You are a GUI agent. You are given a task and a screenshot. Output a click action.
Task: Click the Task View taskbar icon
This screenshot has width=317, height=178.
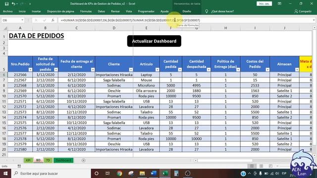(x=107, y=174)
